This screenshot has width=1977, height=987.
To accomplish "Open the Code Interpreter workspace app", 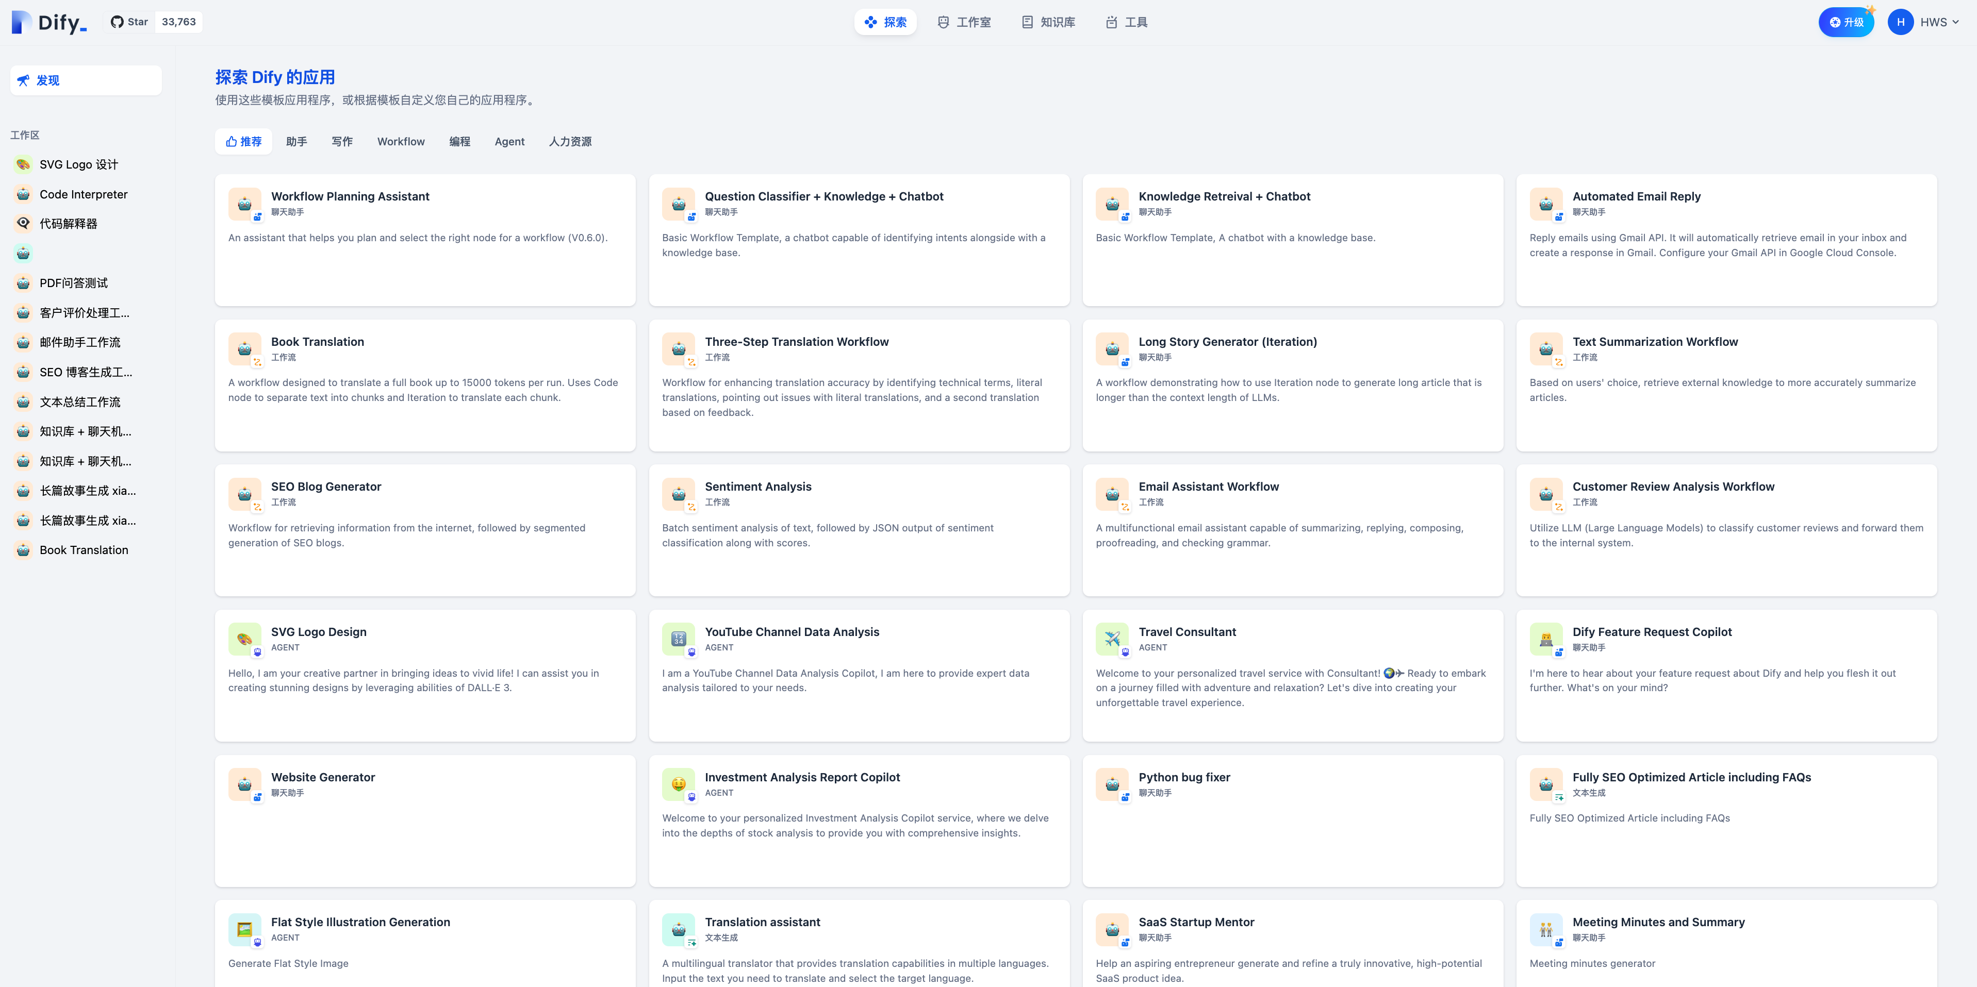I will (83, 194).
